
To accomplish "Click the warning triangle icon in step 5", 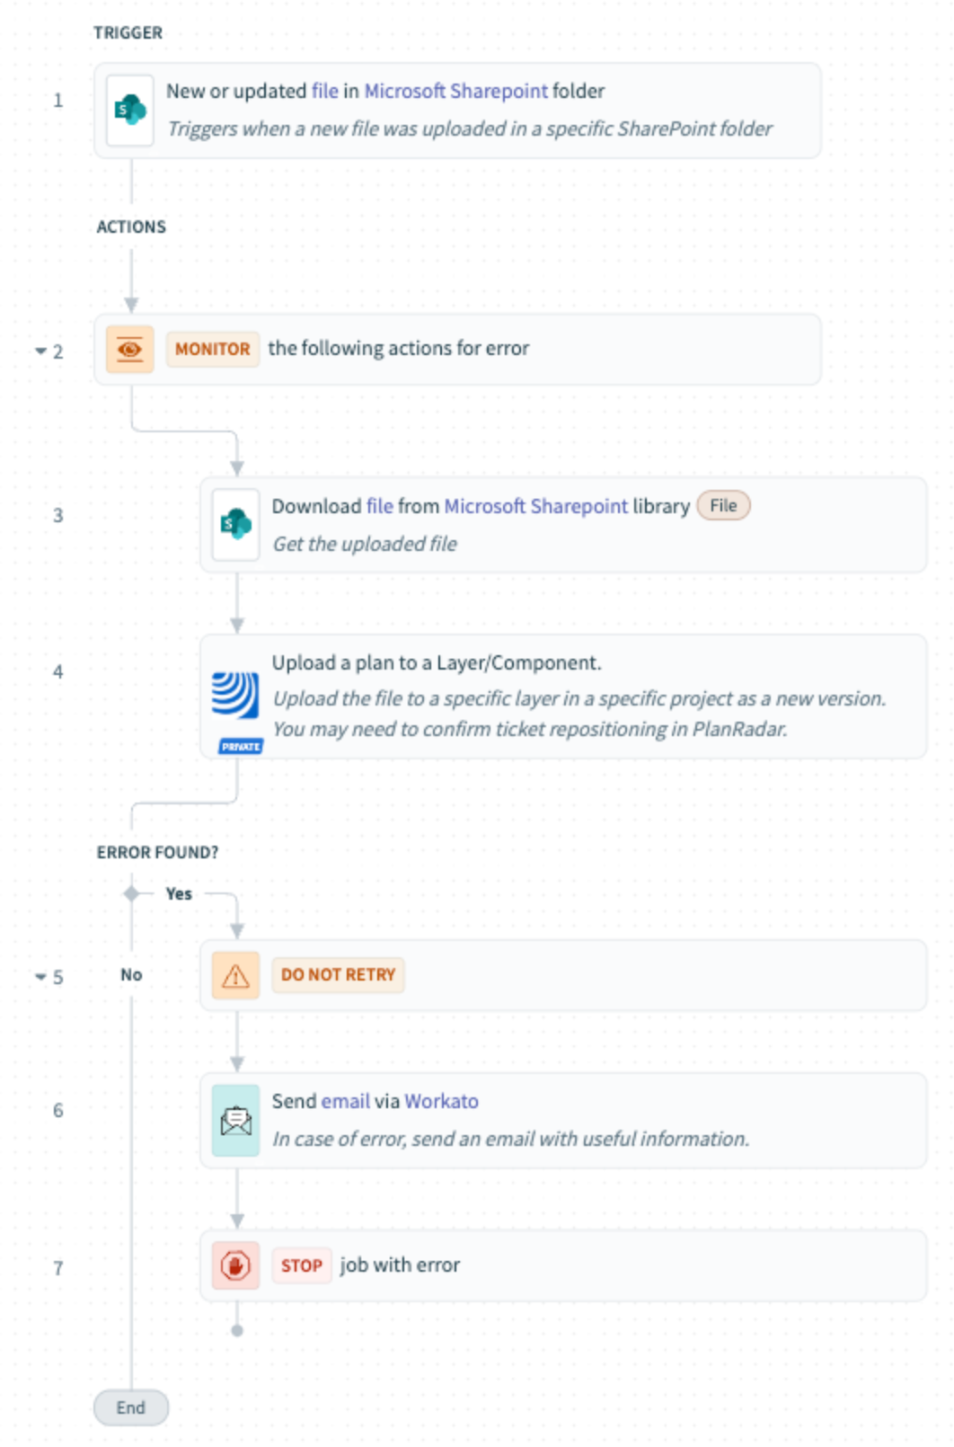I will (x=235, y=976).
